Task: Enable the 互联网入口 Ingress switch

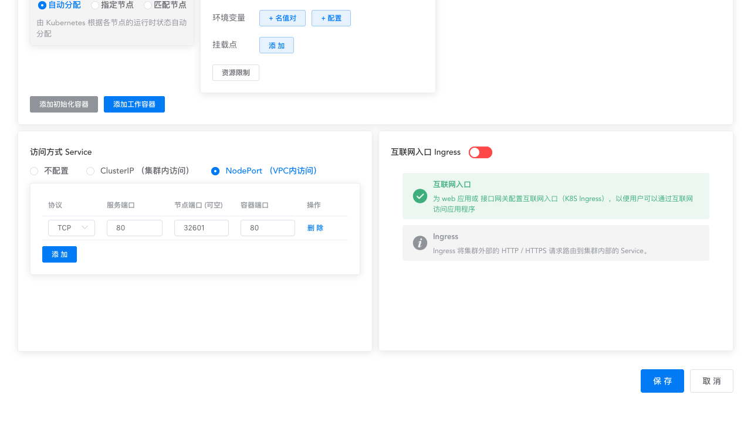Action: point(480,152)
